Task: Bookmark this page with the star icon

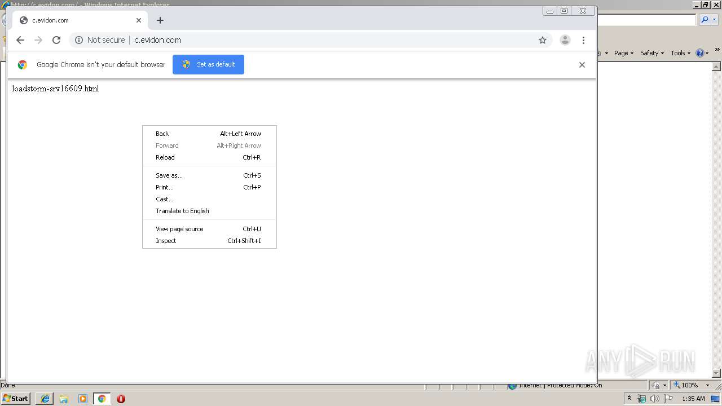Action: [x=543, y=40]
